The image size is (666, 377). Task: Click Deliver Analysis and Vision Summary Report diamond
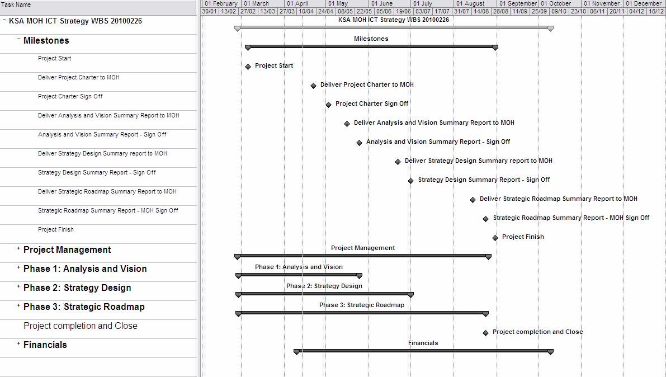point(347,124)
